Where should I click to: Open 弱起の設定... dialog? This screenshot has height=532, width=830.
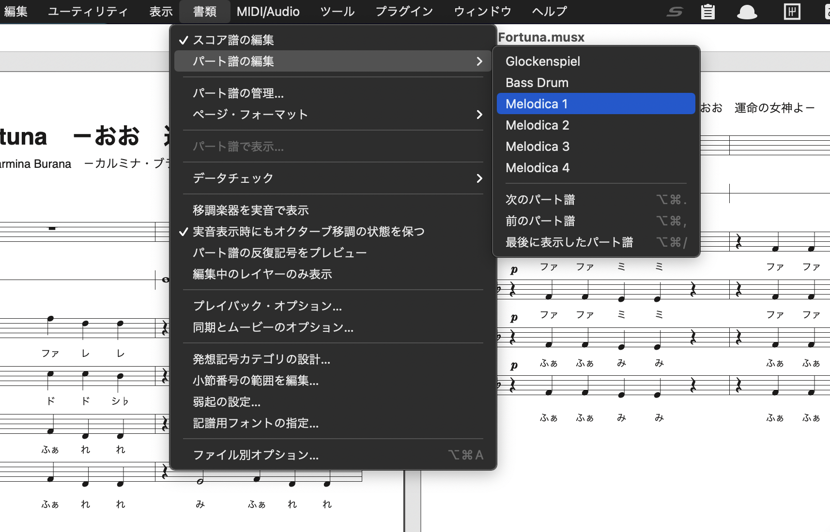coord(333,402)
